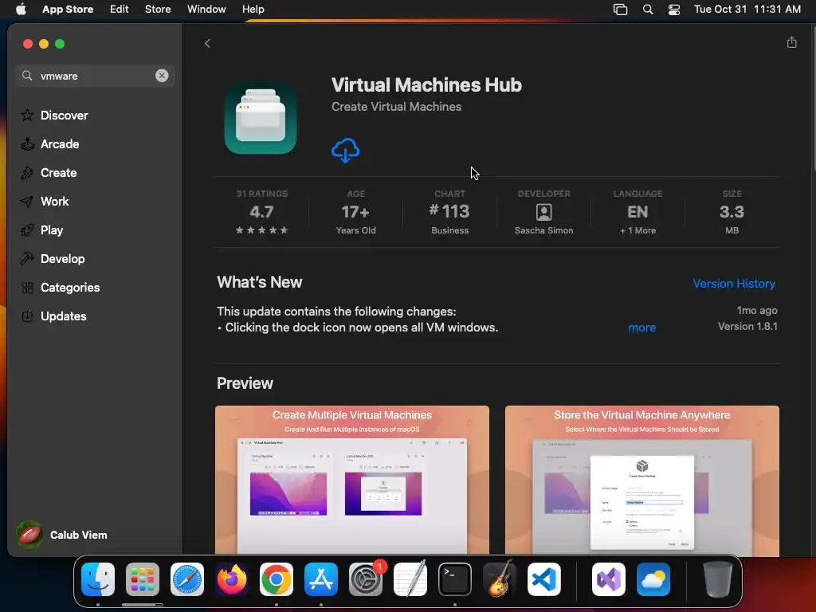Open Finder from the Dock
Image resolution: width=816 pixels, height=612 pixels.
pos(98,579)
